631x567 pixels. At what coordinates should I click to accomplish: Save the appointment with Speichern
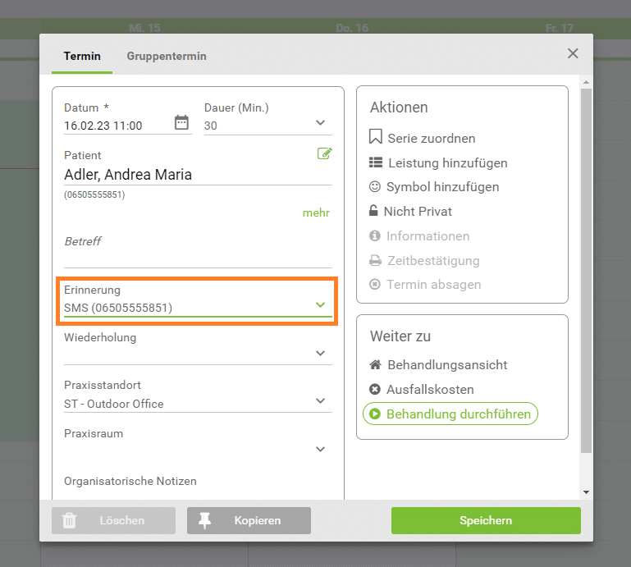click(486, 520)
